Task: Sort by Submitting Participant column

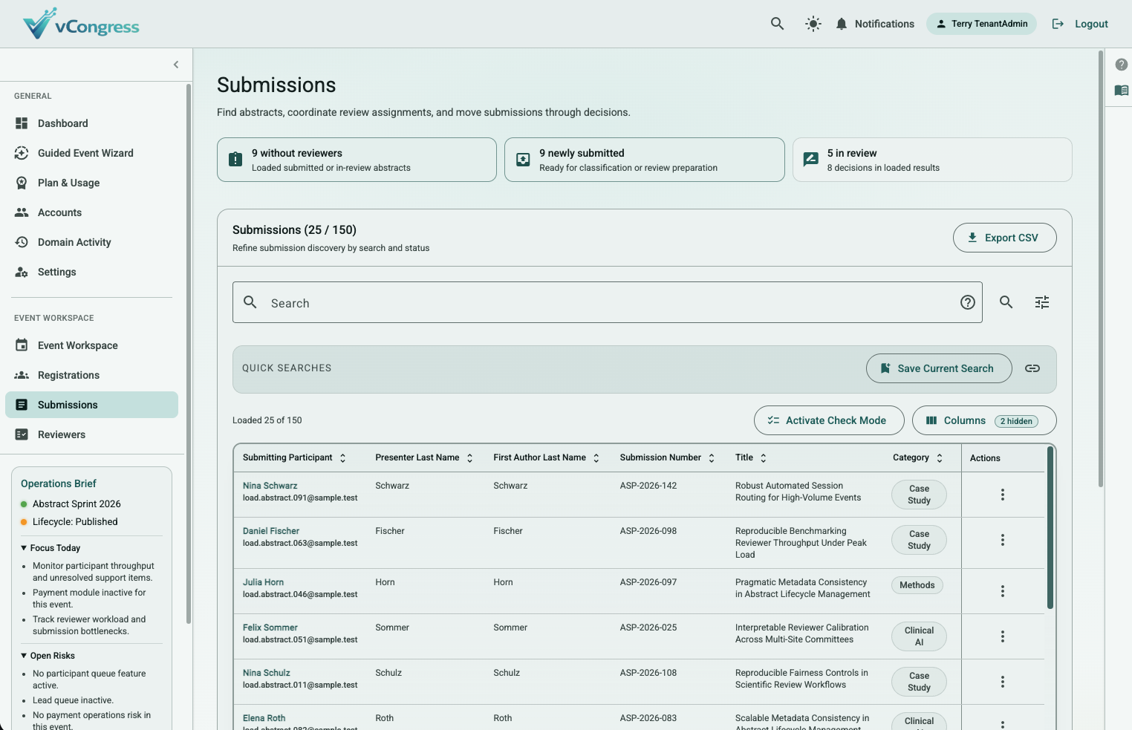Action: (x=295, y=457)
